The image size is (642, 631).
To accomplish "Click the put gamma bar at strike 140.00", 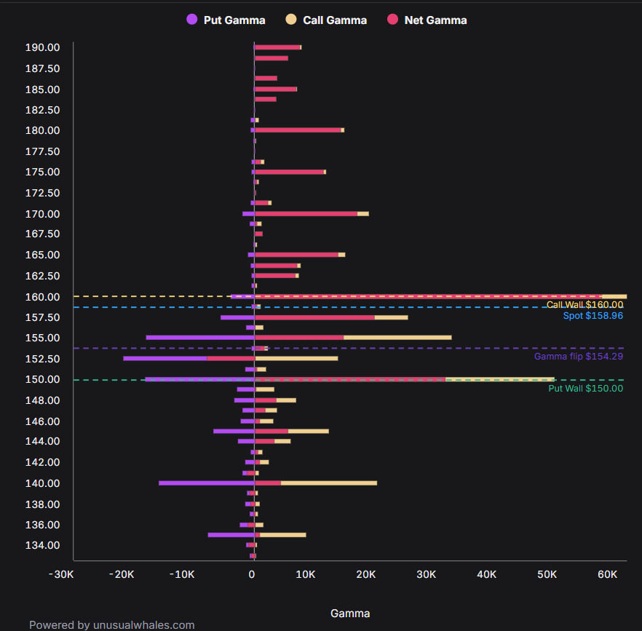I will [x=207, y=483].
